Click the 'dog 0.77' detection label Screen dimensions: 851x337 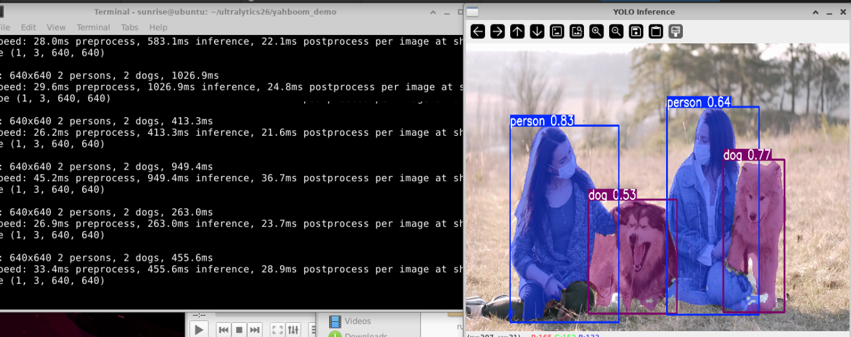(747, 155)
